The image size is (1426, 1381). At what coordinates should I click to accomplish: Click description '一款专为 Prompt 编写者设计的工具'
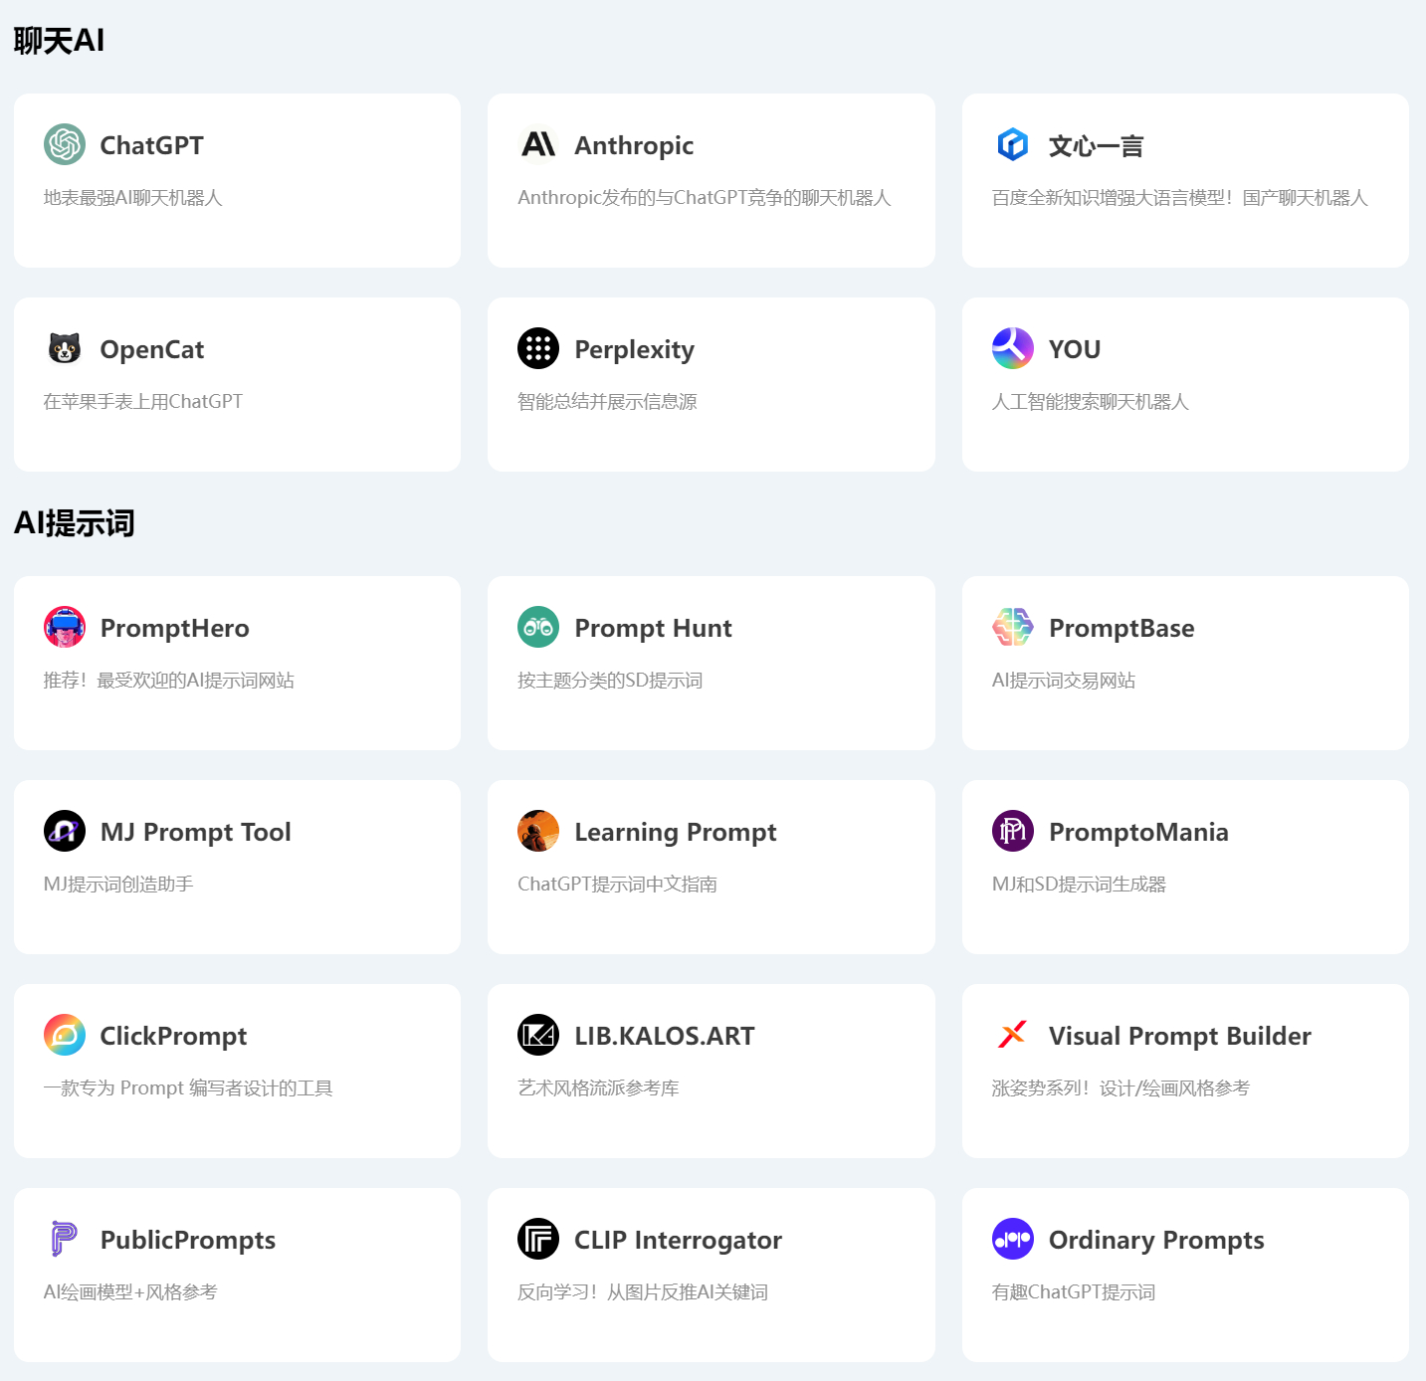tap(188, 1088)
